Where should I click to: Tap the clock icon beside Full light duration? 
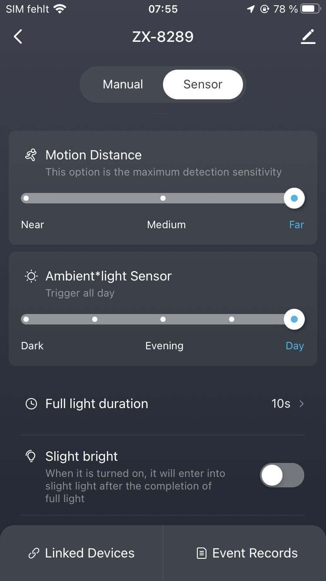pyautogui.click(x=31, y=404)
